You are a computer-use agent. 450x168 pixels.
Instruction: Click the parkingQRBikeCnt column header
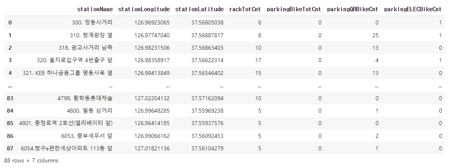tap(353, 10)
